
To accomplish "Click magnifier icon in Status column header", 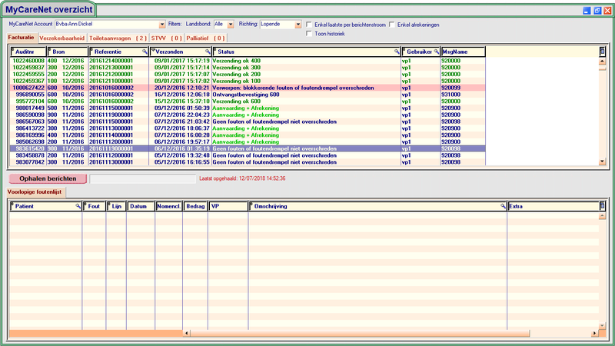I will pyautogui.click(x=397, y=52).
